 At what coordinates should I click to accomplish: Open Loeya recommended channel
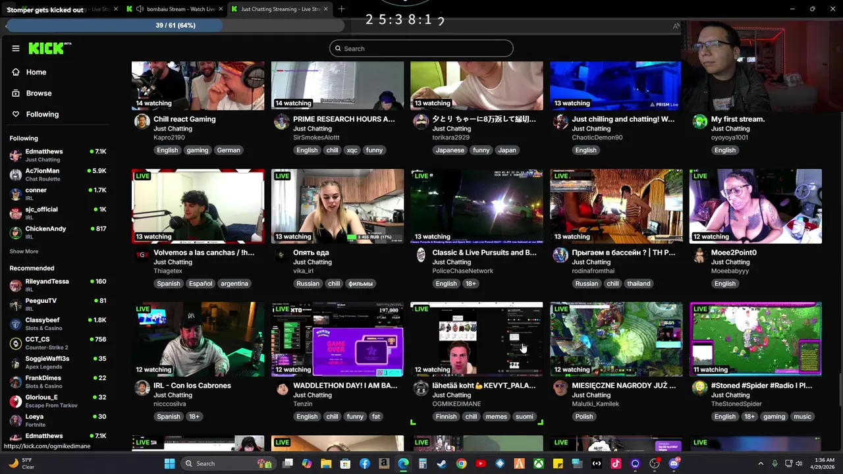tap(58, 420)
